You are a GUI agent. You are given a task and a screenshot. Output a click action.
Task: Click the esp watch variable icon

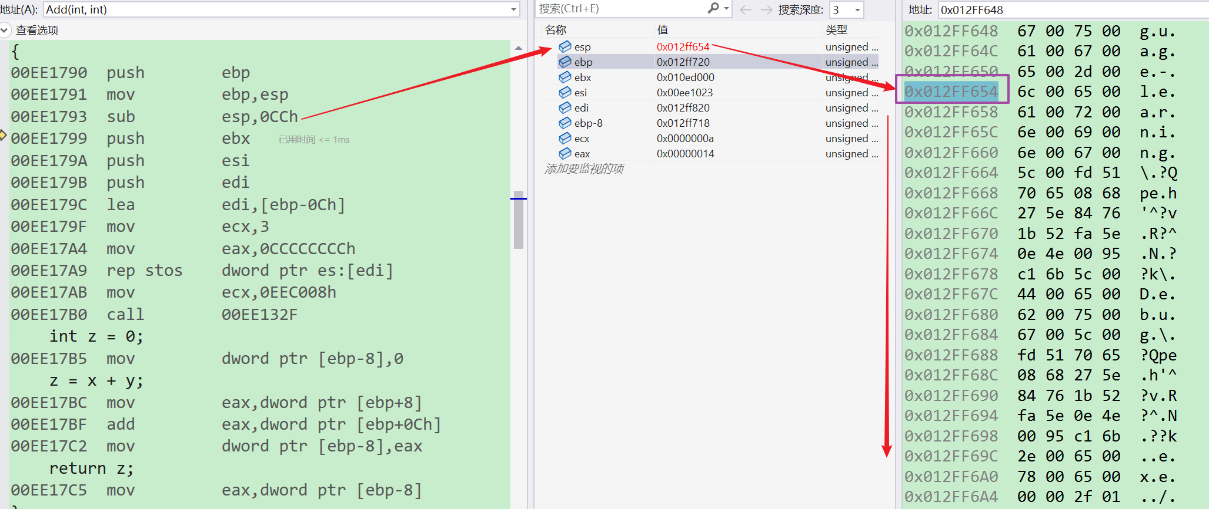click(565, 46)
